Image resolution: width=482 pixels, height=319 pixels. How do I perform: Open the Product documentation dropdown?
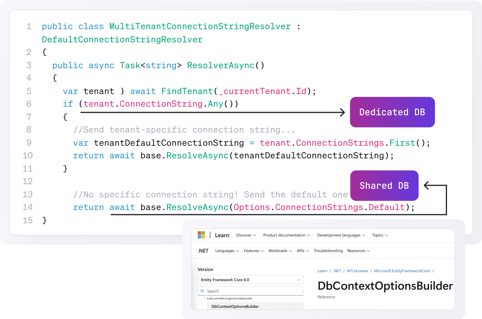point(286,235)
